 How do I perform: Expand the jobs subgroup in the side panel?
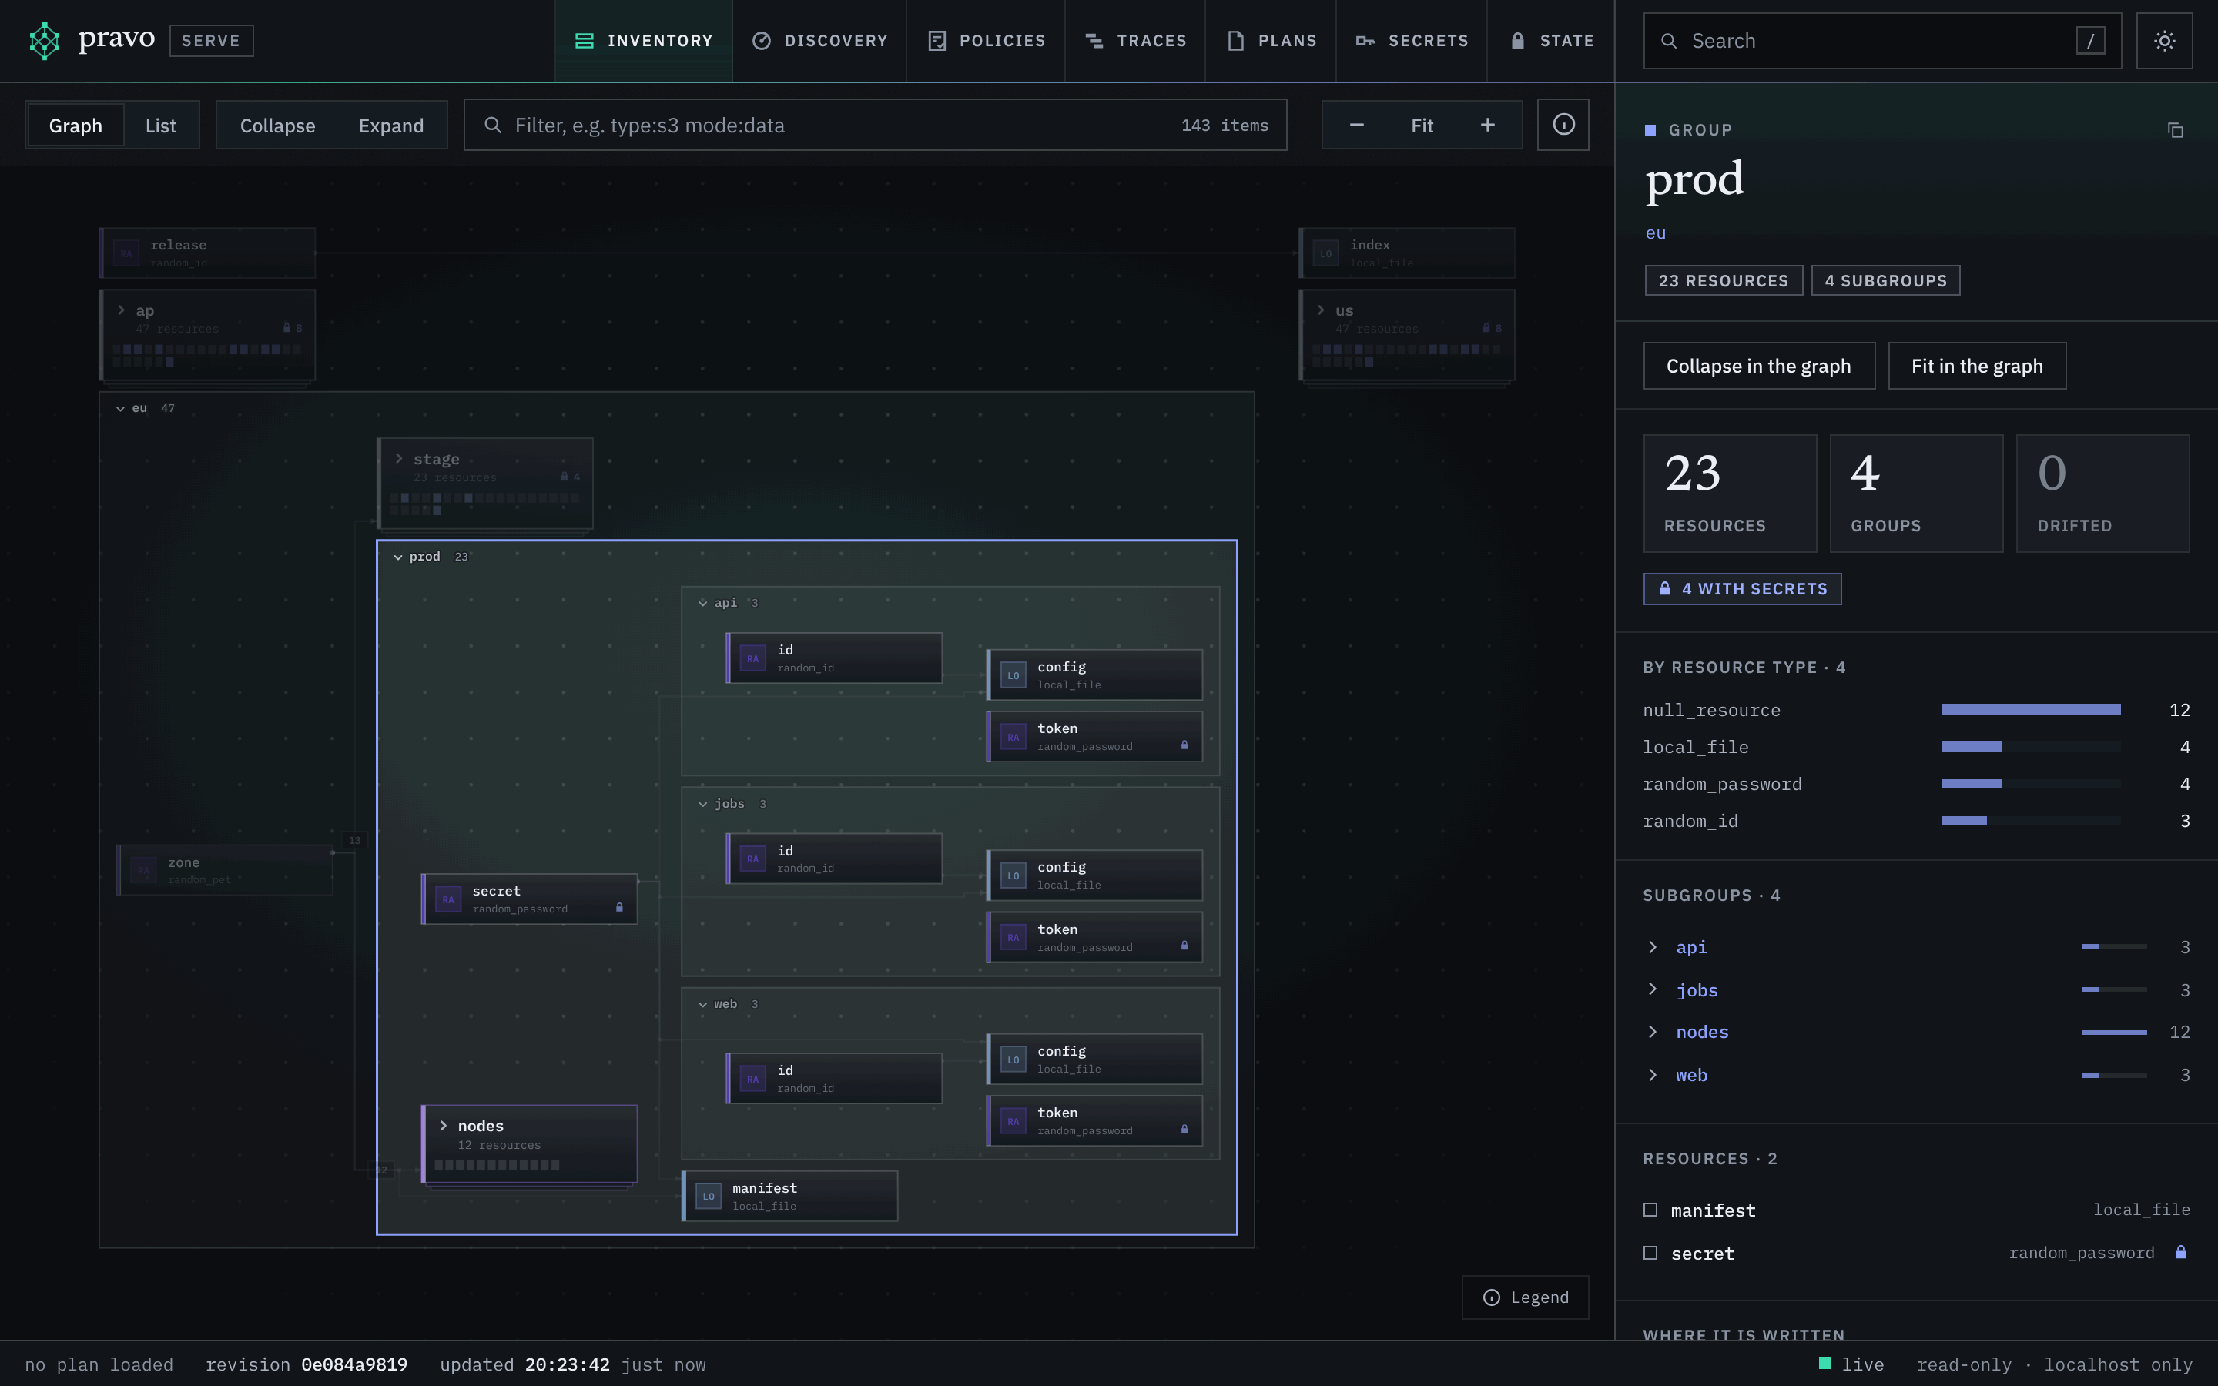click(1653, 989)
